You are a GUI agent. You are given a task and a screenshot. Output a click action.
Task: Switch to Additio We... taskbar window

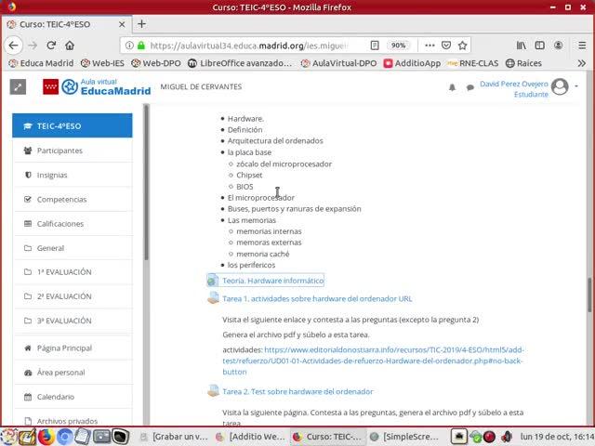251,437
